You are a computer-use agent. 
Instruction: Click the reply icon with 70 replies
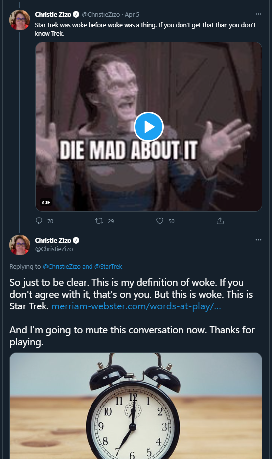[39, 221]
